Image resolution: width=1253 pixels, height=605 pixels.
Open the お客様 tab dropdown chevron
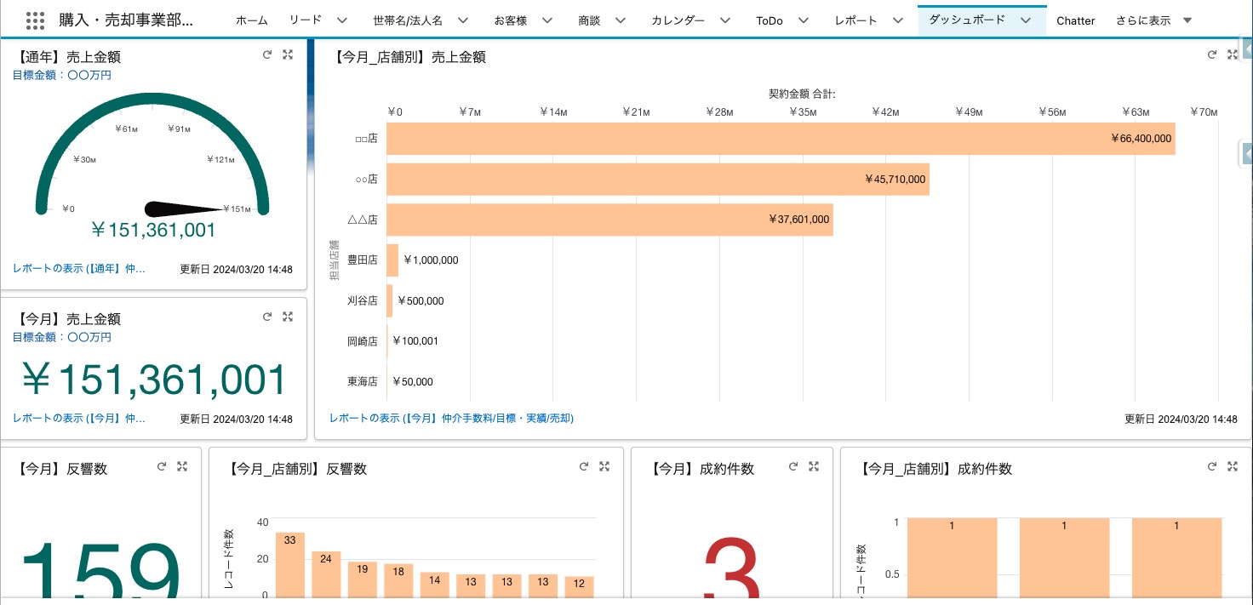pos(547,20)
